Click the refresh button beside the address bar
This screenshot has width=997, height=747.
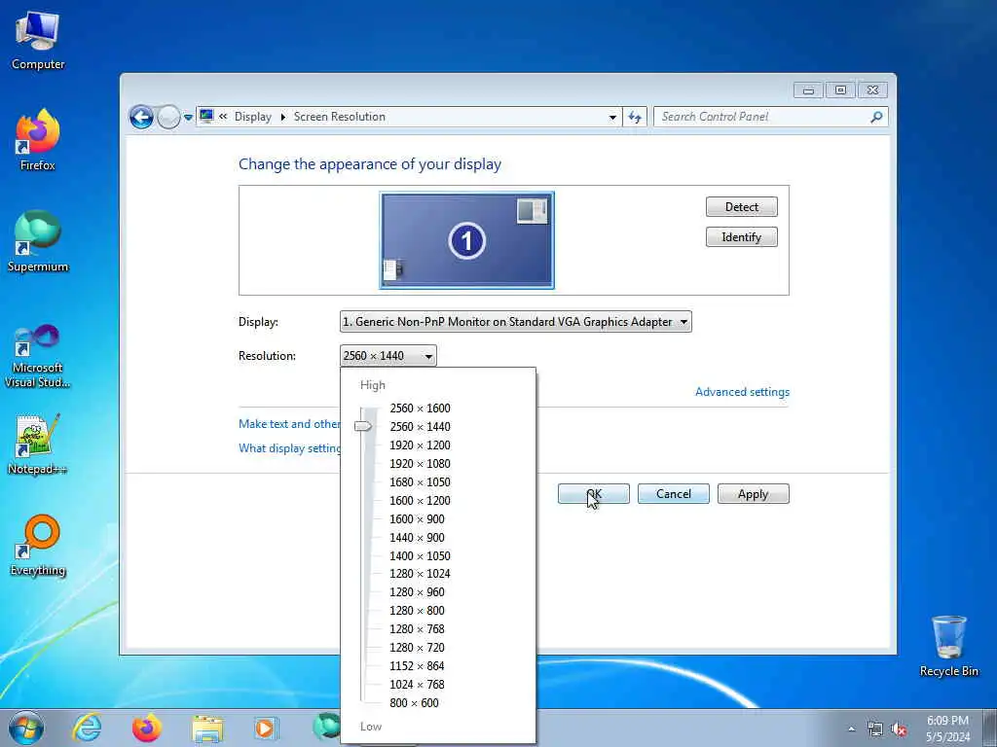pos(635,117)
